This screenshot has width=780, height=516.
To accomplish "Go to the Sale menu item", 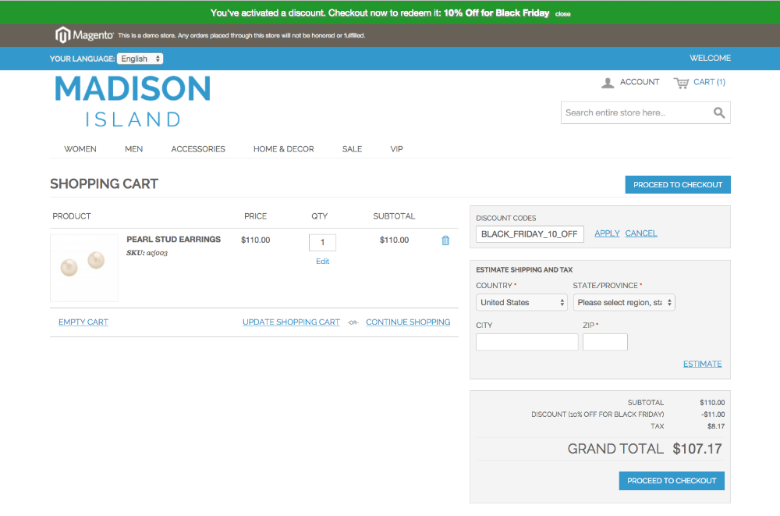I will pyautogui.click(x=352, y=149).
